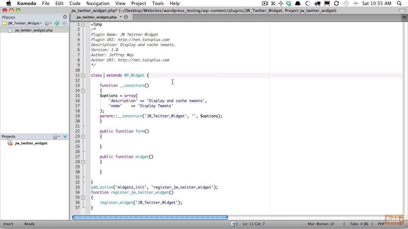Close the Places sidebar panel
The width and height of the screenshot is (408, 229).
[x=65, y=17]
